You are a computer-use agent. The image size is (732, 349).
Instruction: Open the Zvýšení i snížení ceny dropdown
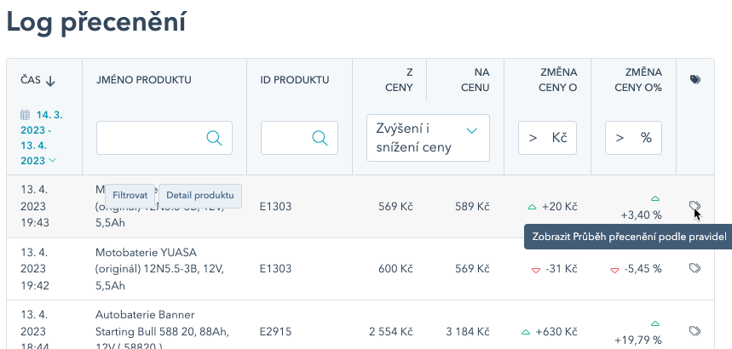[x=428, y=138]
